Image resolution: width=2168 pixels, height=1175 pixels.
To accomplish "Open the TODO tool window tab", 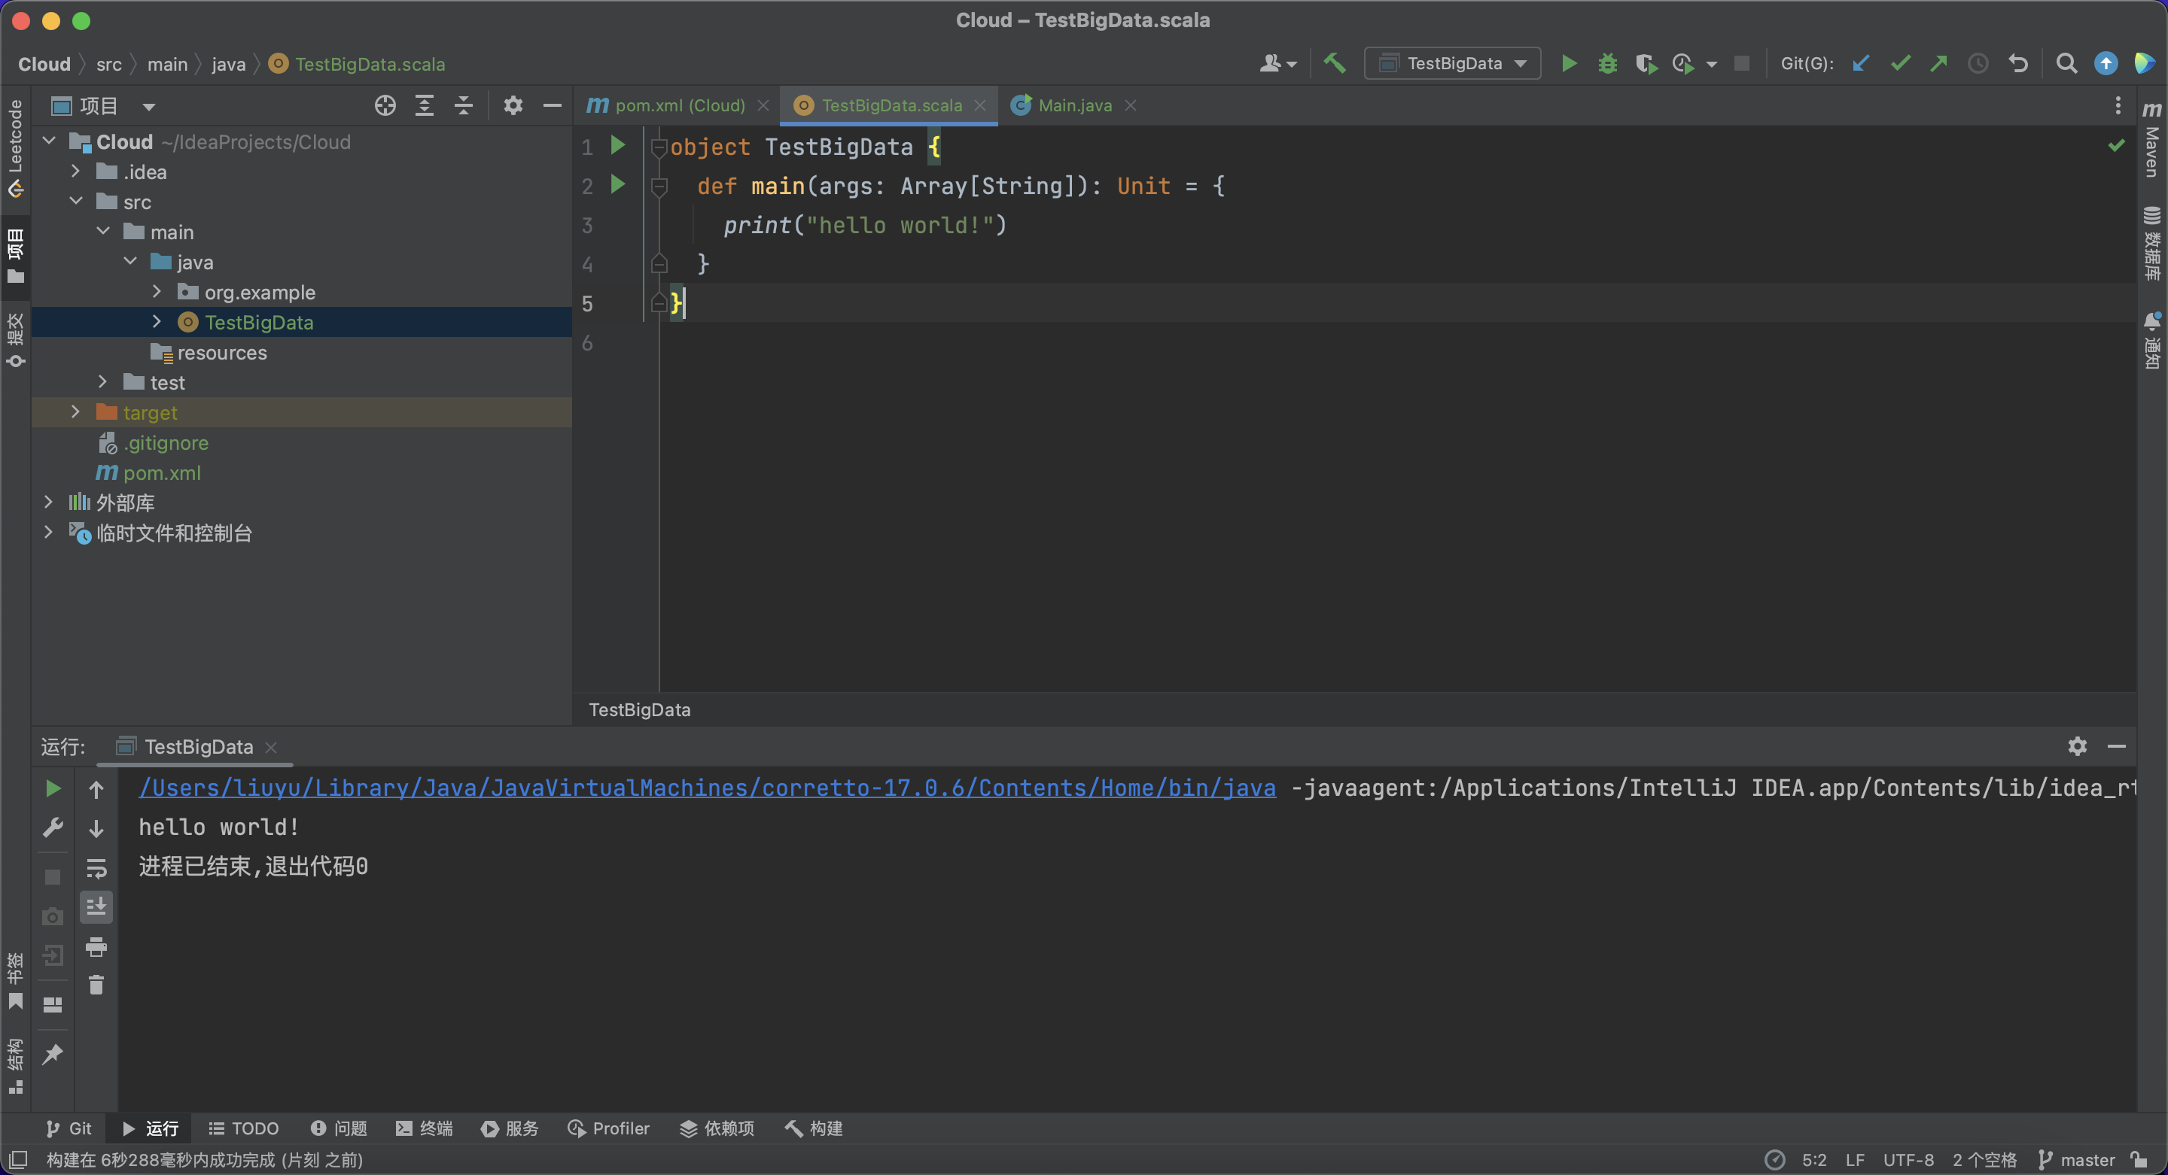I will [244, 1128].
